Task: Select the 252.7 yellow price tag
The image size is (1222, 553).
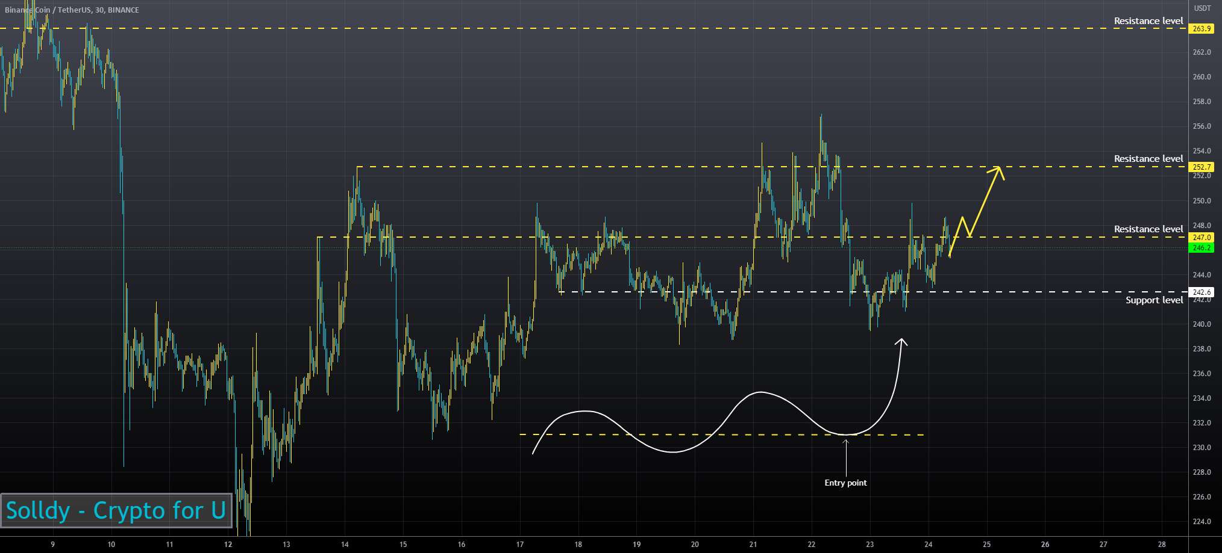Action: click(x=1202, y=167)
